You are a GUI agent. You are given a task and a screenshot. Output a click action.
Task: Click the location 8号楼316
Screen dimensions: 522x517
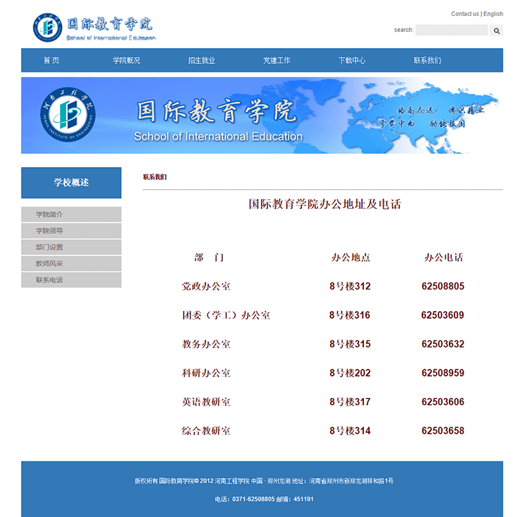coord(349,315)
